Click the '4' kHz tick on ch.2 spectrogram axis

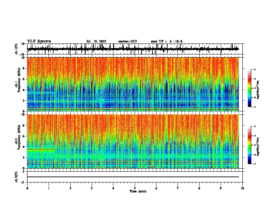click(x=24, y=147)
